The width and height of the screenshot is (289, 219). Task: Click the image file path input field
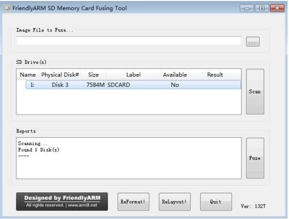(x=129, y=41)
